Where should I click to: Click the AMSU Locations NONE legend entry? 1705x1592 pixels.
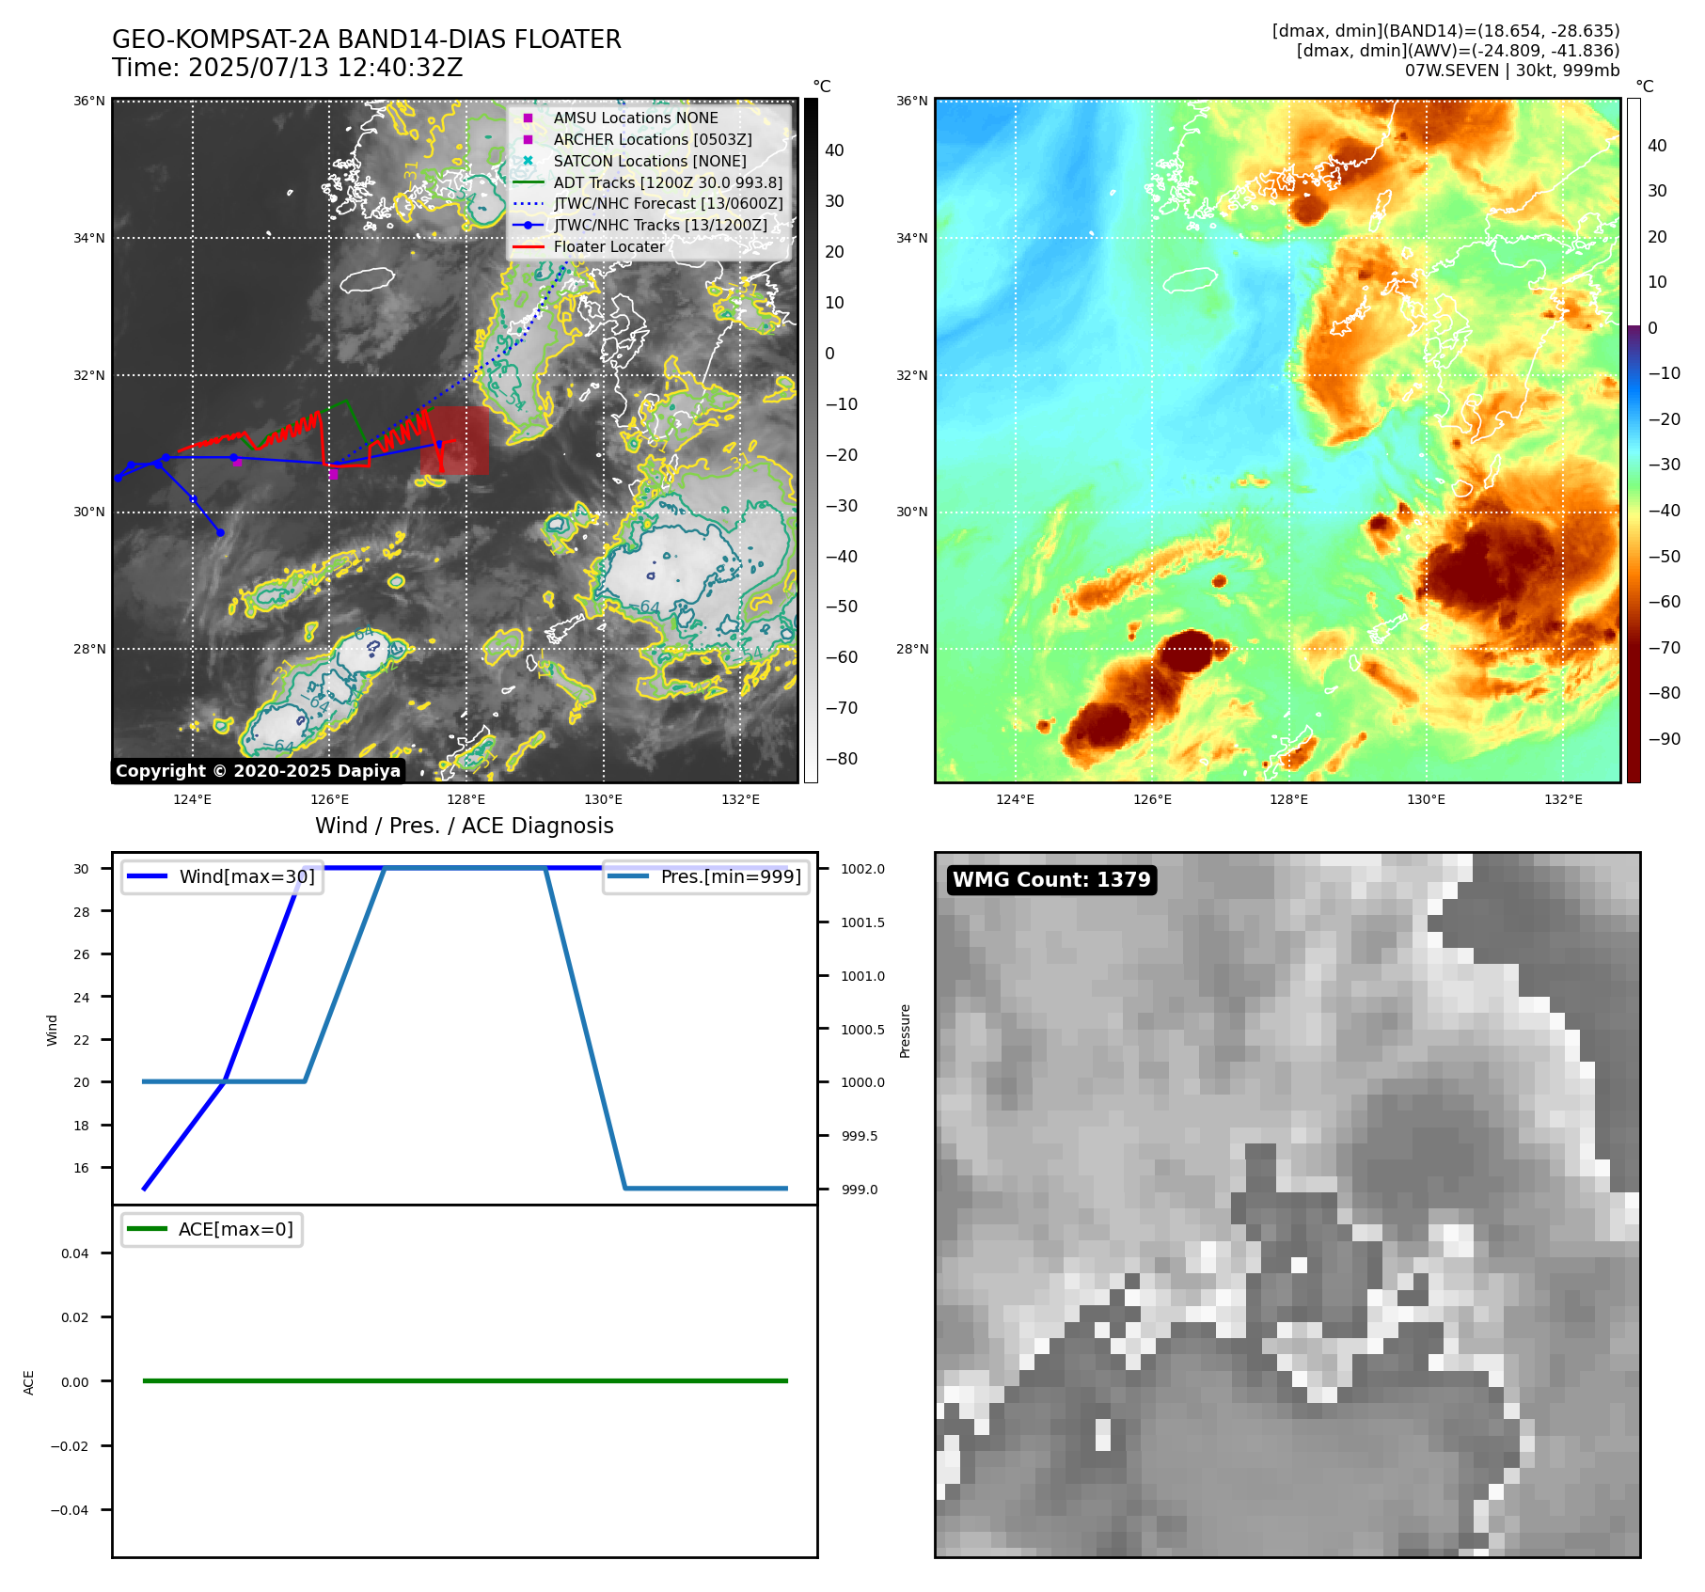point(636,118)
